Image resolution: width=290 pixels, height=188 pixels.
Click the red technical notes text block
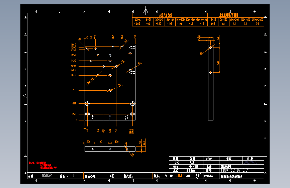pos(43,165)
